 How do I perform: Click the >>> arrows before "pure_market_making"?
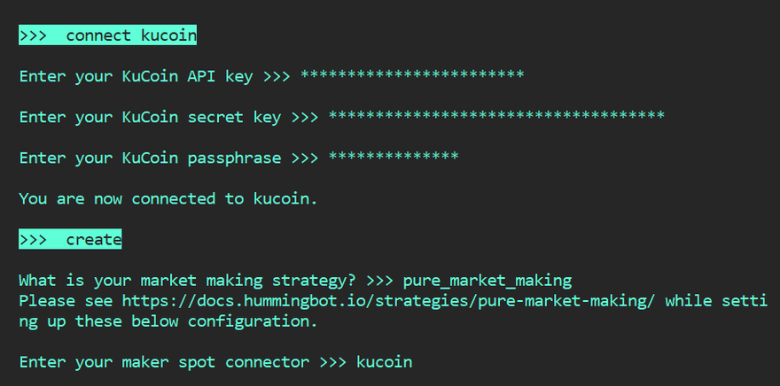379,281
